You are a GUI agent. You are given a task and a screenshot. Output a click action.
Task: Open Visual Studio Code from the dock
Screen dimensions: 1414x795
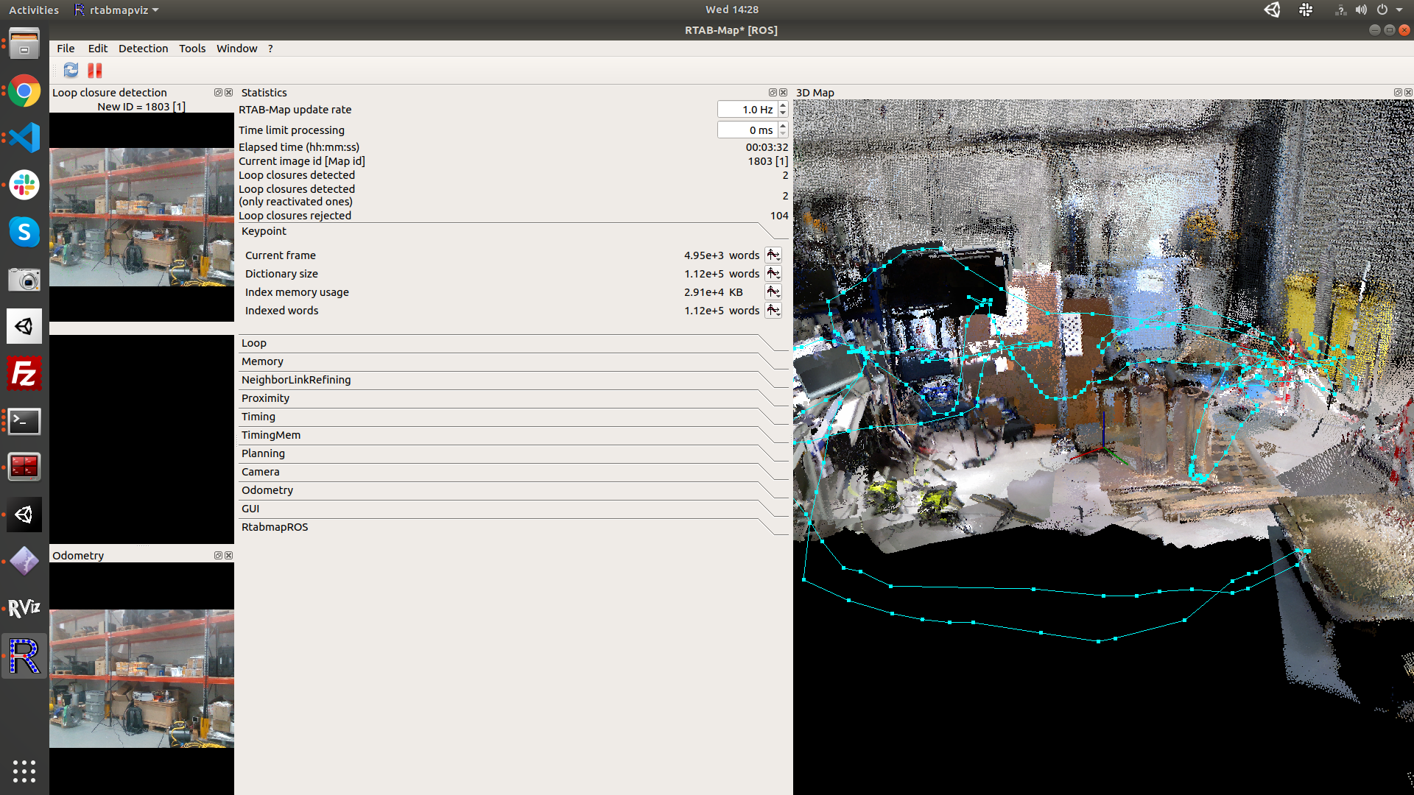(24, 138)
